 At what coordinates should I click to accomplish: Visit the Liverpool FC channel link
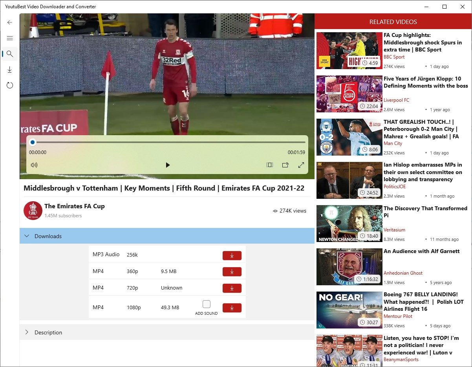[396, 100]
